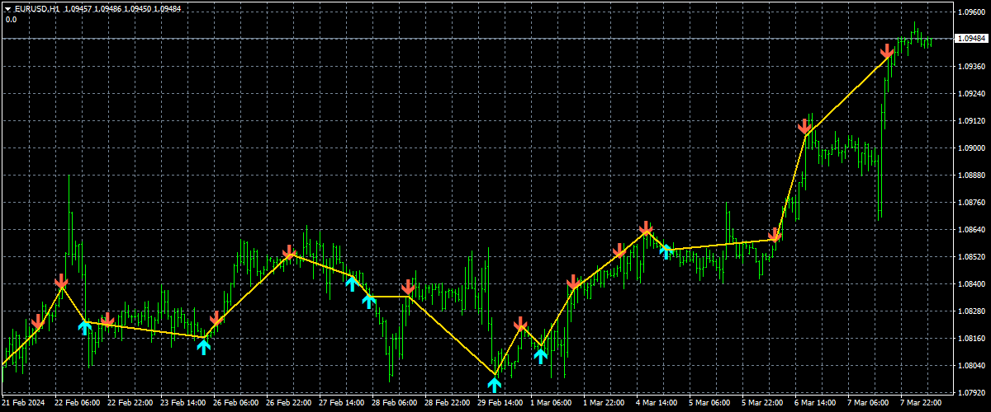Select cyan buy arrow at 4 Mar 14:00
This screenshot has height=412, width=991.
tap(666, 251)
